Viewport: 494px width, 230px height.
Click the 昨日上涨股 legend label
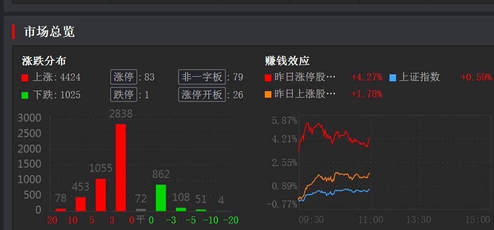[305, 94]
